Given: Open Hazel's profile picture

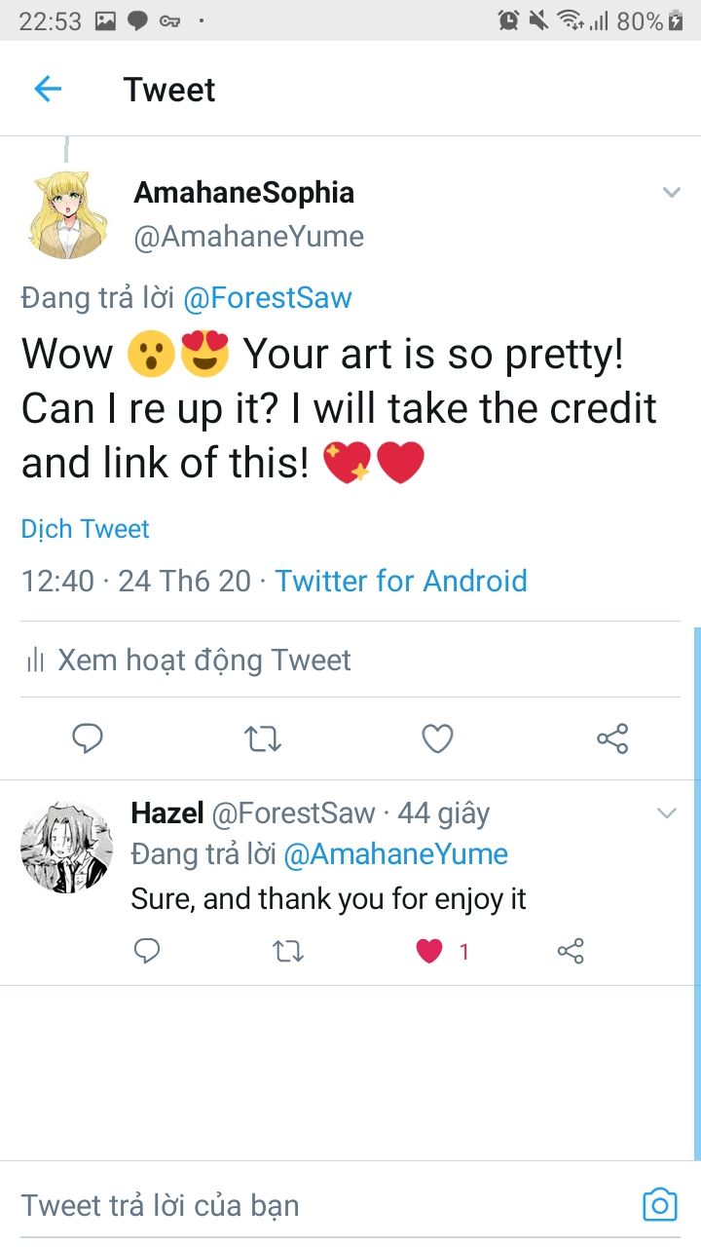Looking at the screenshot, I should tap(66, 847).
